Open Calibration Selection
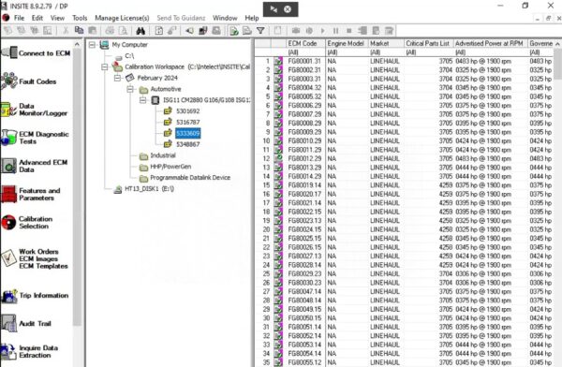This screenshot has height=367, width=562. coord(27,223)
